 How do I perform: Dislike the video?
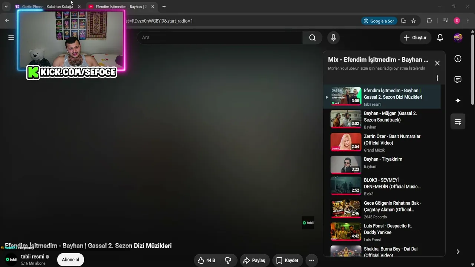point(228,260)
